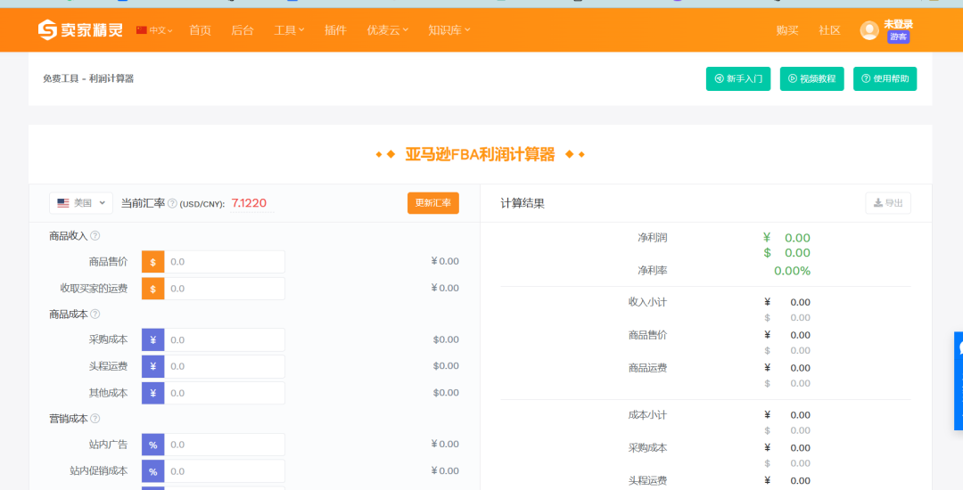963x490 pixels.
Task: Click the yuan icon of 其他成本
Action: coord(153,393)
